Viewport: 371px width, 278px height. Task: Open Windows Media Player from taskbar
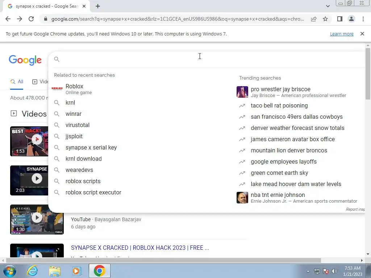coord(76,271)
